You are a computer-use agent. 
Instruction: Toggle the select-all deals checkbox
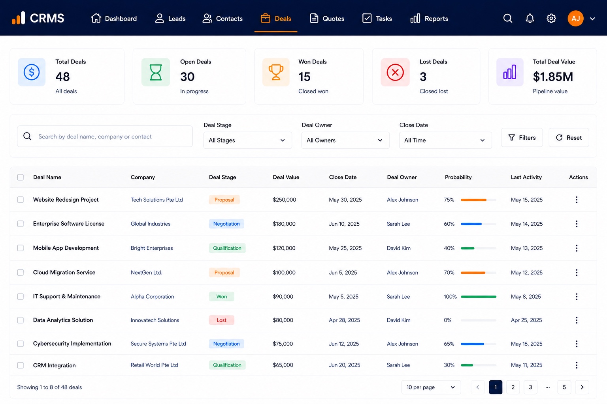21,177
